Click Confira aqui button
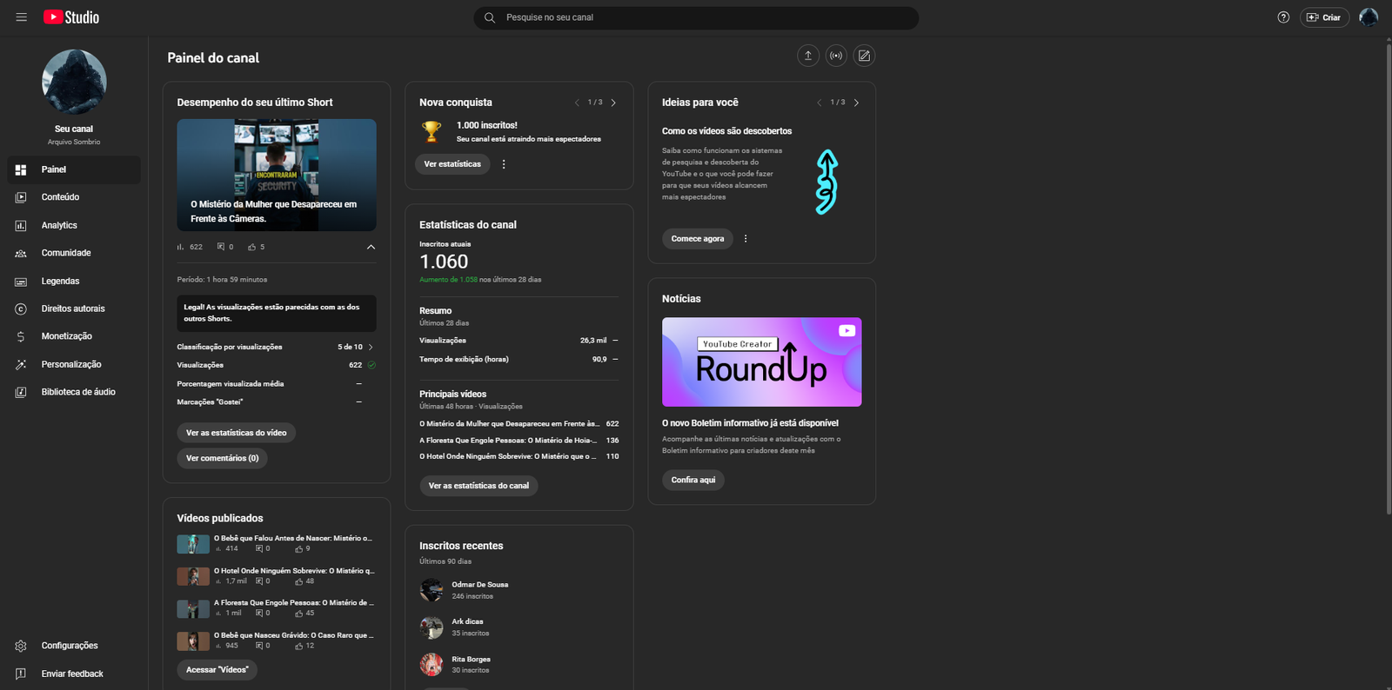Image resolution: width=1392 pixels, height=690 pixels. [693, 480]
